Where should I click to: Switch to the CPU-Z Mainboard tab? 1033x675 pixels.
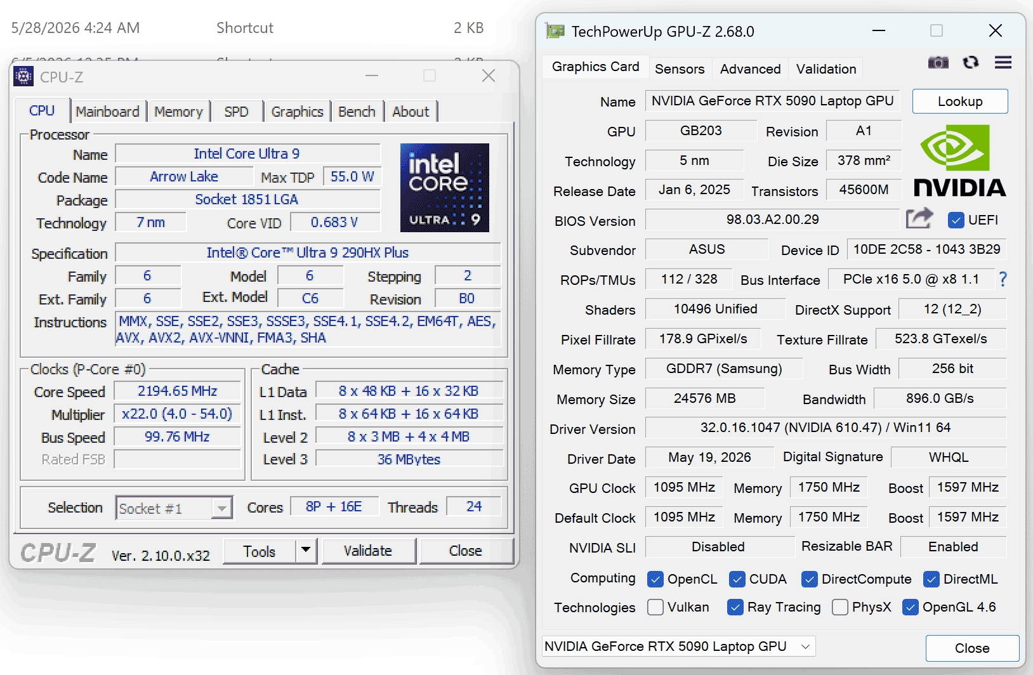tap(108, 112)
